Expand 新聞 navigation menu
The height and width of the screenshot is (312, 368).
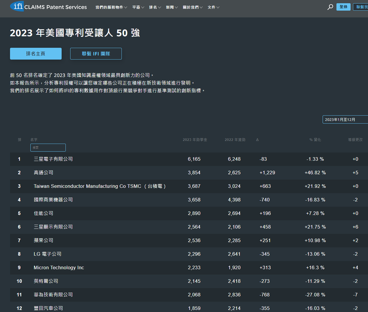[172, 7]
